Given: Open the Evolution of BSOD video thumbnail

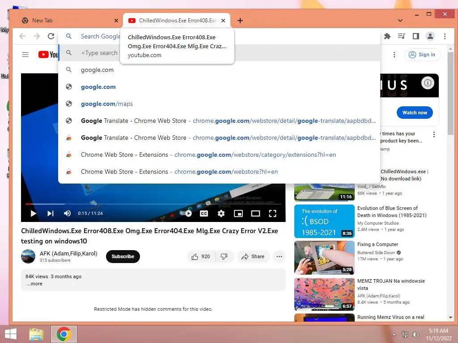Looking at the screenshot, I should tap(324, 222).
